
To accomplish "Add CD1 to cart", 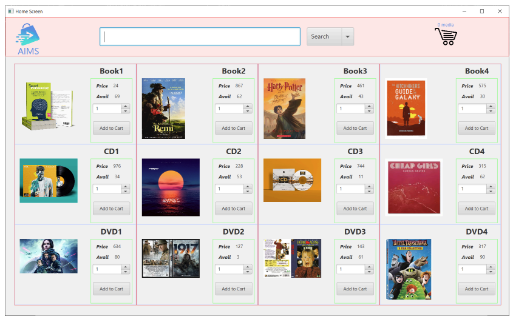I will point(111,209).
